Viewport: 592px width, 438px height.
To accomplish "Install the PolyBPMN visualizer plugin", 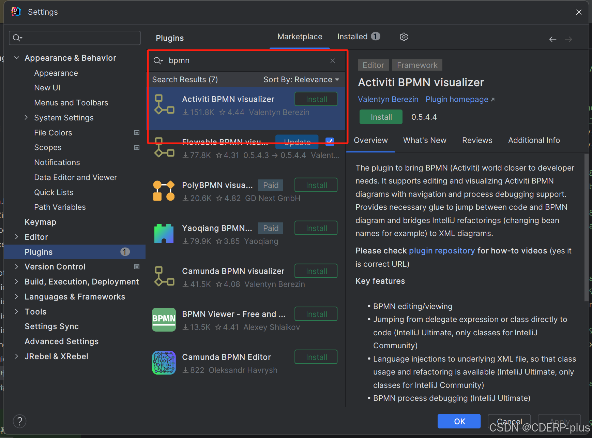I will pos(316,185).
